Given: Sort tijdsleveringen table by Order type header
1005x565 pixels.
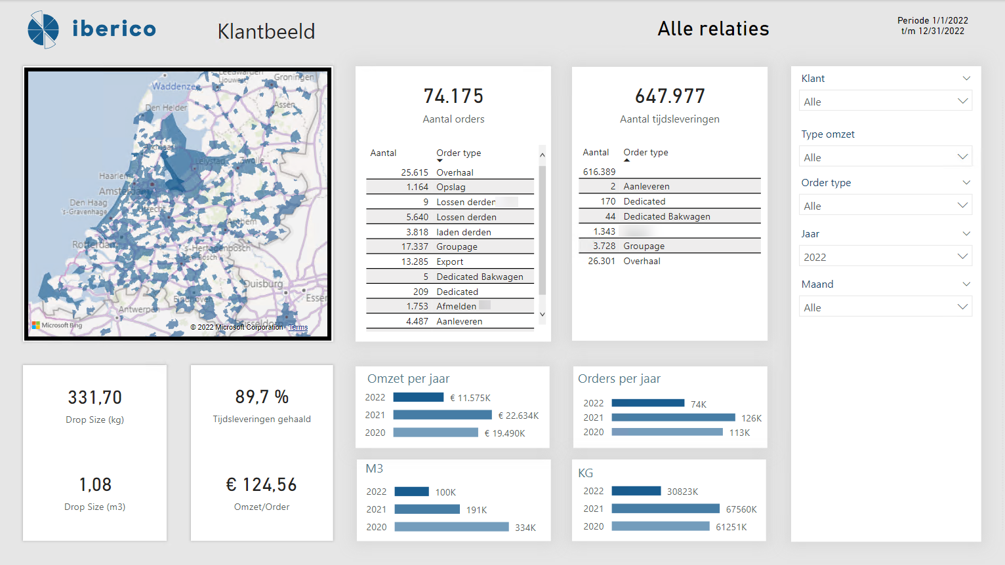Looking at the screenshot, I should pyautogui.click(x=646, y=152).
